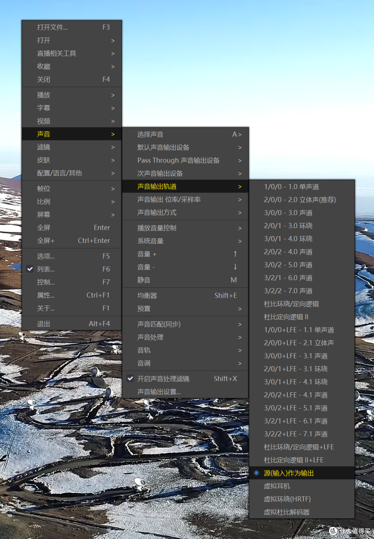Select 3/2/2+LFE - 7.1 声道
374x539 pixels.
(302, 434)
